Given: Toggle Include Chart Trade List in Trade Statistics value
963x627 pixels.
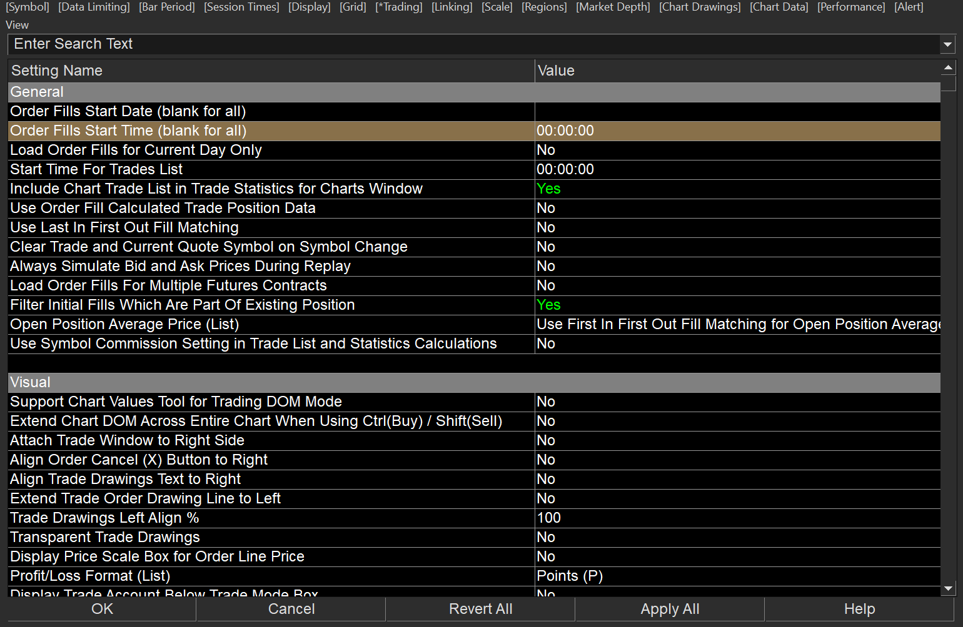Looking at the screenshot, I should click(738, 189).
